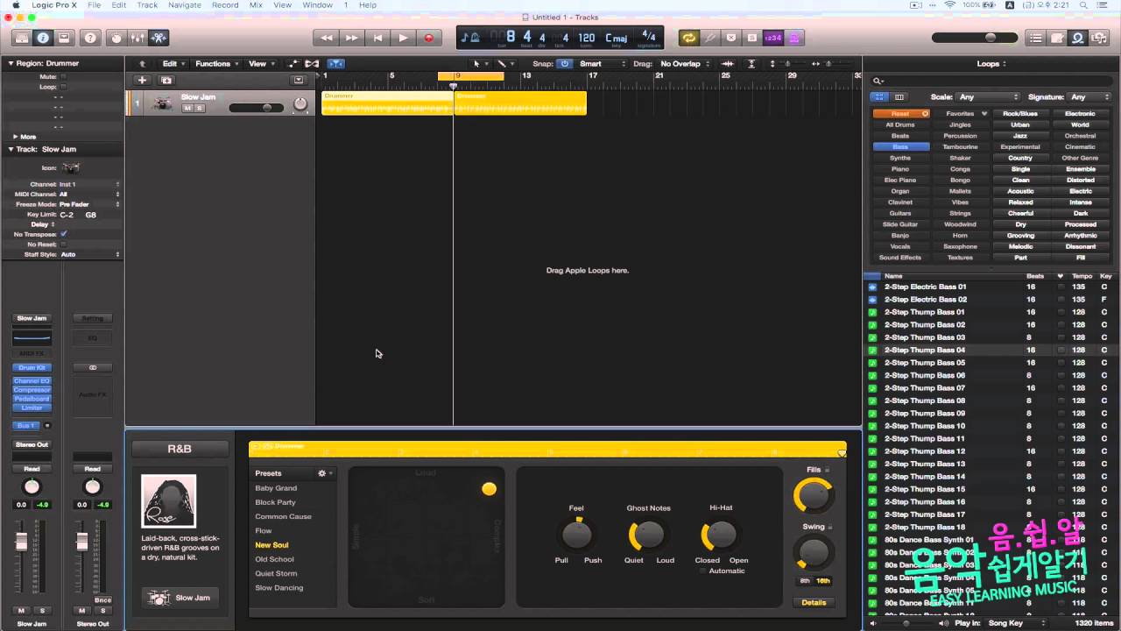Toggle the purple Metronome click button
This screenshot has height=631, width=1121.
[794, 38]
